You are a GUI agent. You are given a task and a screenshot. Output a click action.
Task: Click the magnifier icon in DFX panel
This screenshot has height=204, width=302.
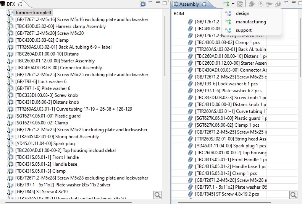coord(157,195)
